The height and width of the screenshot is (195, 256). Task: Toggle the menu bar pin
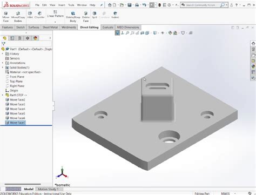[x=102, y=5]
